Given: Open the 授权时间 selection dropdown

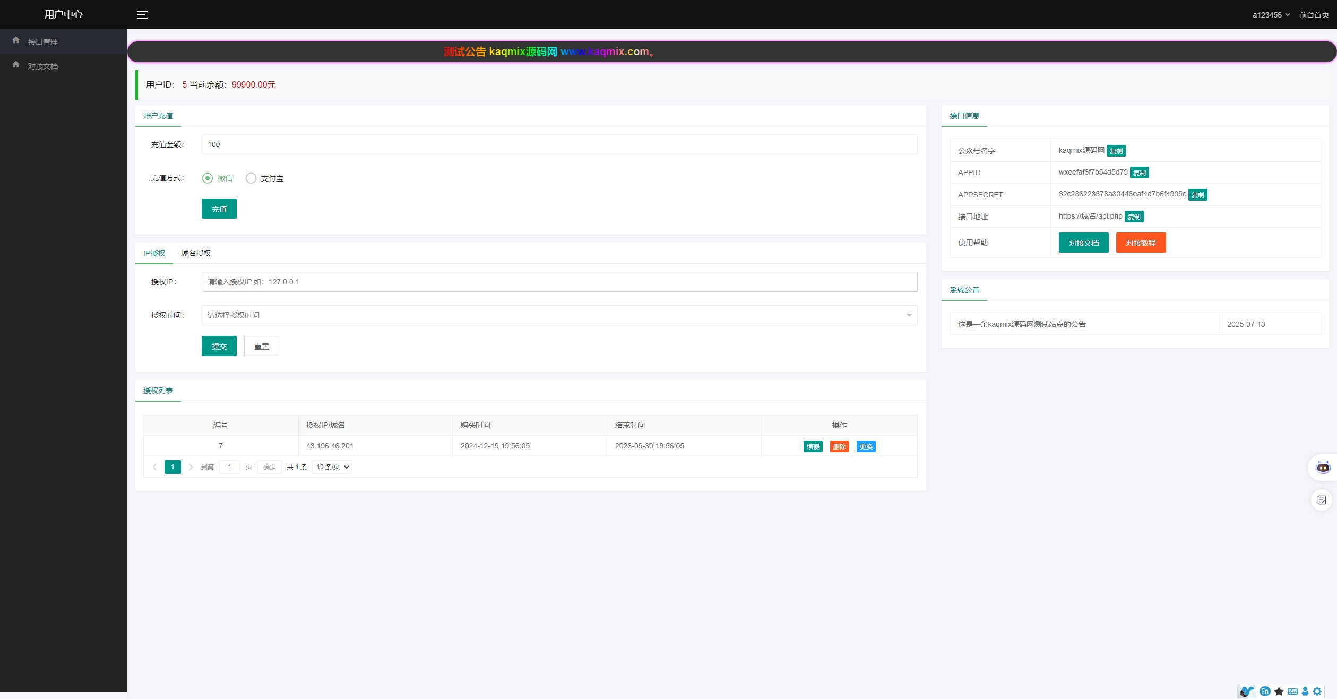Looking at the screenshot, I should tap(559, 315).
